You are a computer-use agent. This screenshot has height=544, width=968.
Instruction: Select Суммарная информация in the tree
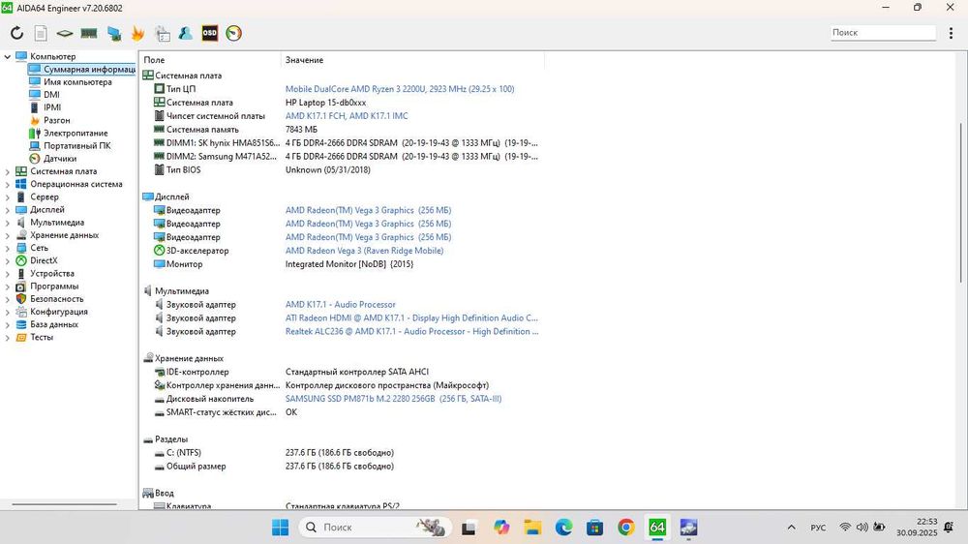click(81, 69)
